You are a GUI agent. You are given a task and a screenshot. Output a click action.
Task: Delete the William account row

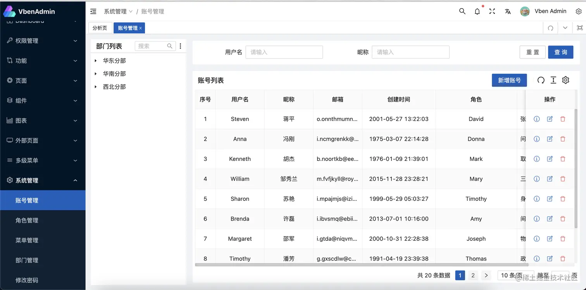point(563,179)
